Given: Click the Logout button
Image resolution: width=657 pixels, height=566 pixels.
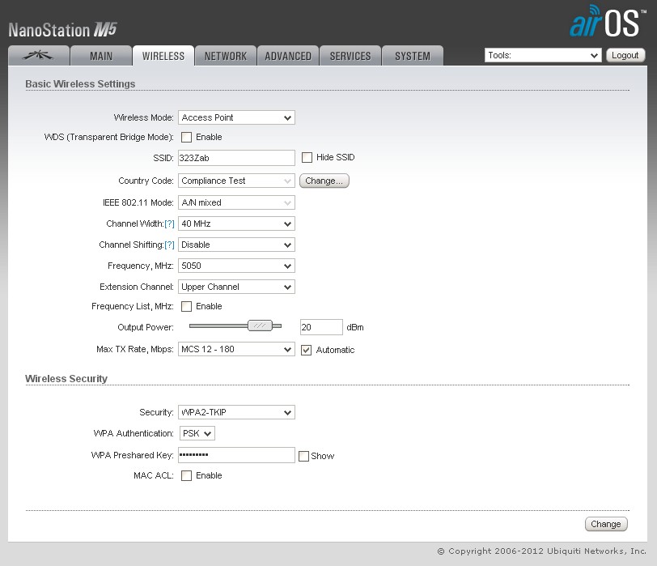Looking at the screenshot, I should pos(625,55).
